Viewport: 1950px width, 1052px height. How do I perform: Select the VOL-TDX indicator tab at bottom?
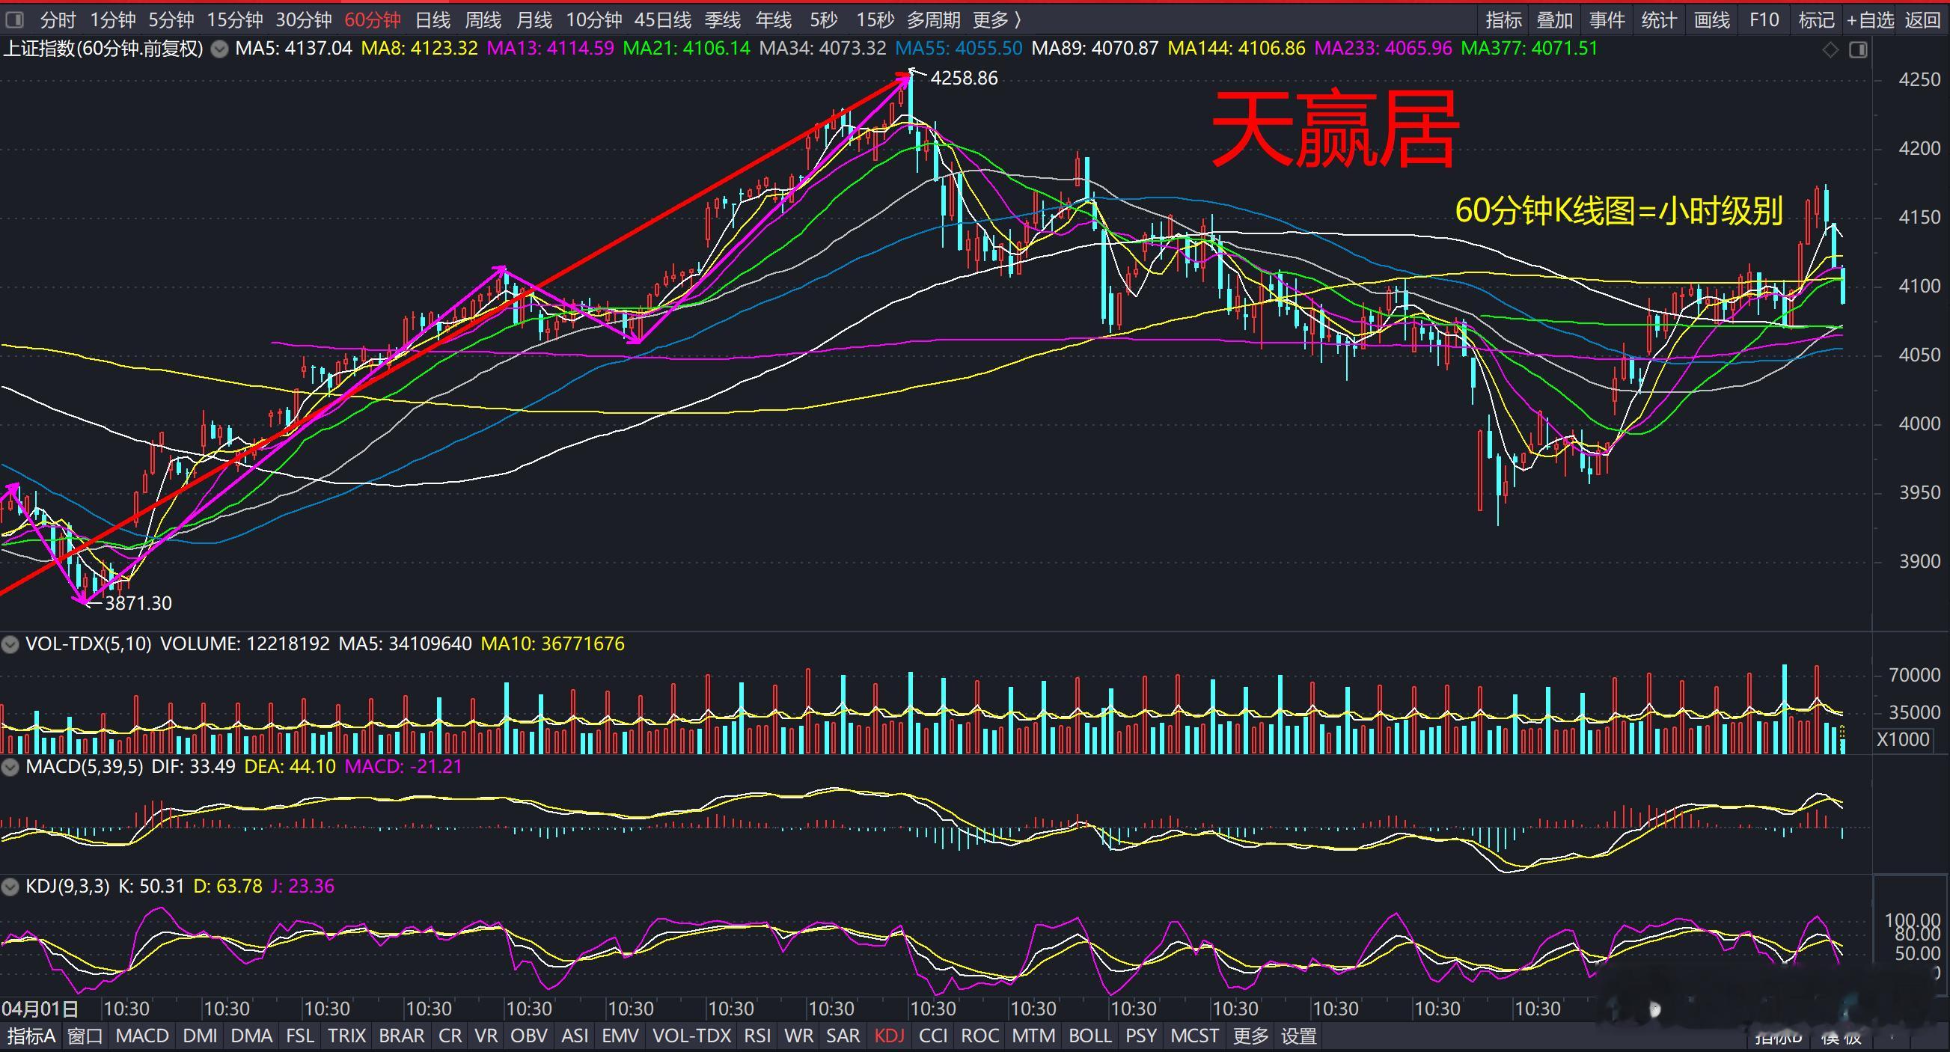(x=692, y=1036)
